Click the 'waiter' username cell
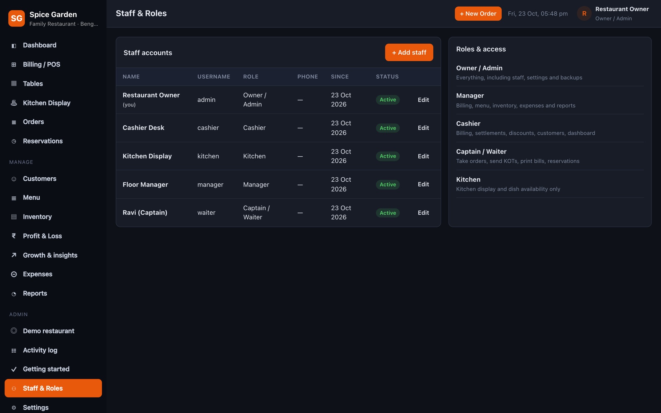The image size is (661, 413). tap(206, 213)
